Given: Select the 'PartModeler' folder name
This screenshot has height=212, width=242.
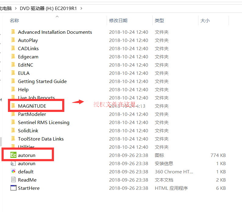Looking at the screenshot, I should click(x=32, y=114).
